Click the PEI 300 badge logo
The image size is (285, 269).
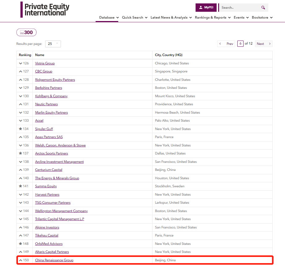coord(26,32)
